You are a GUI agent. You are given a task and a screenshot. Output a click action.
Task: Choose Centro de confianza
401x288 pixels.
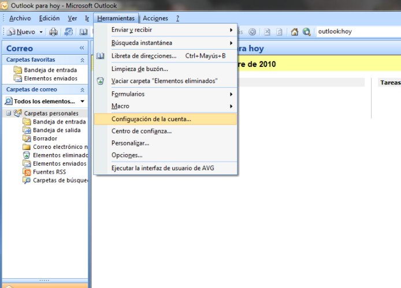coord(165,131)
